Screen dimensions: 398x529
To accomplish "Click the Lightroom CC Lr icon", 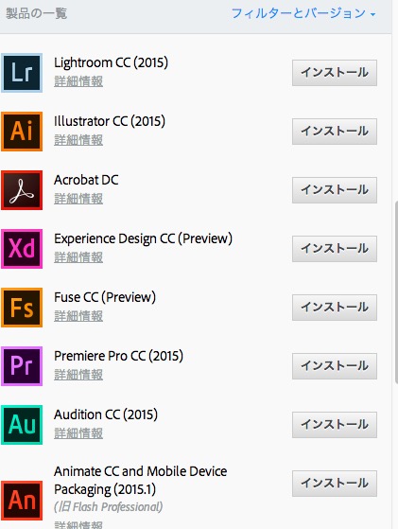I will point(22,73).
